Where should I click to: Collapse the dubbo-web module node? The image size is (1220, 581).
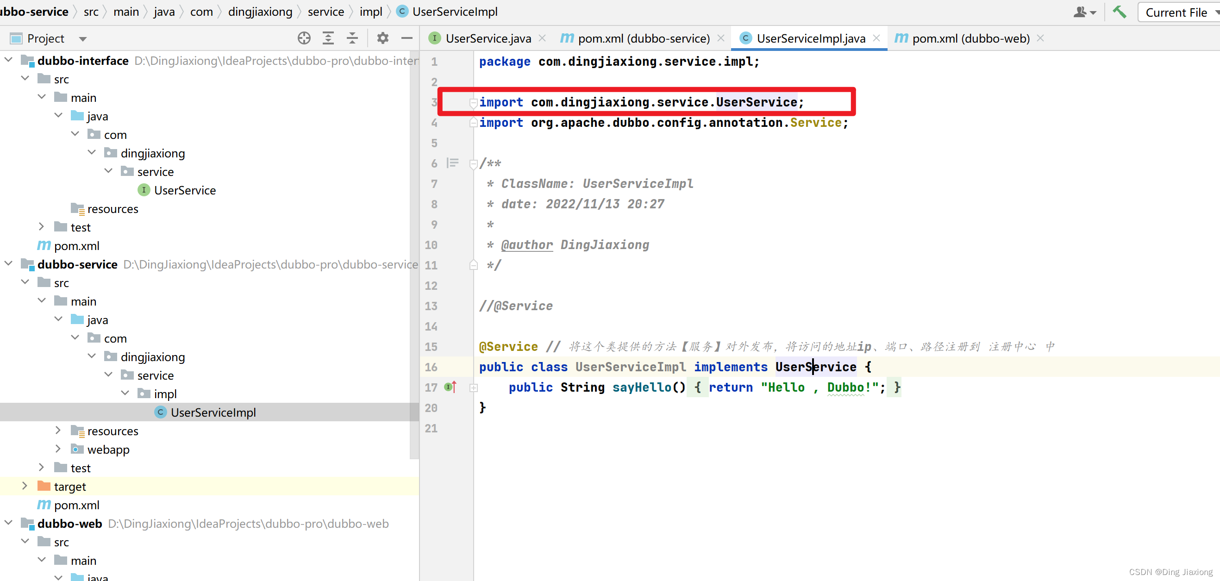pos(8,523)
